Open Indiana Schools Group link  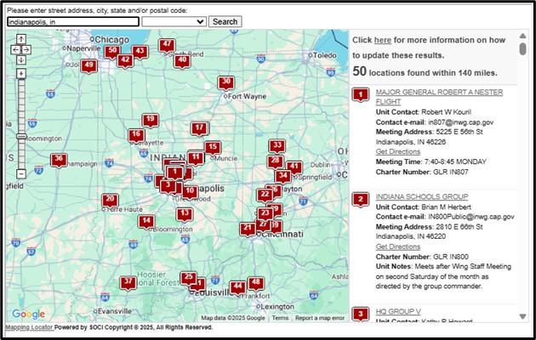click(x=422, y=196)
